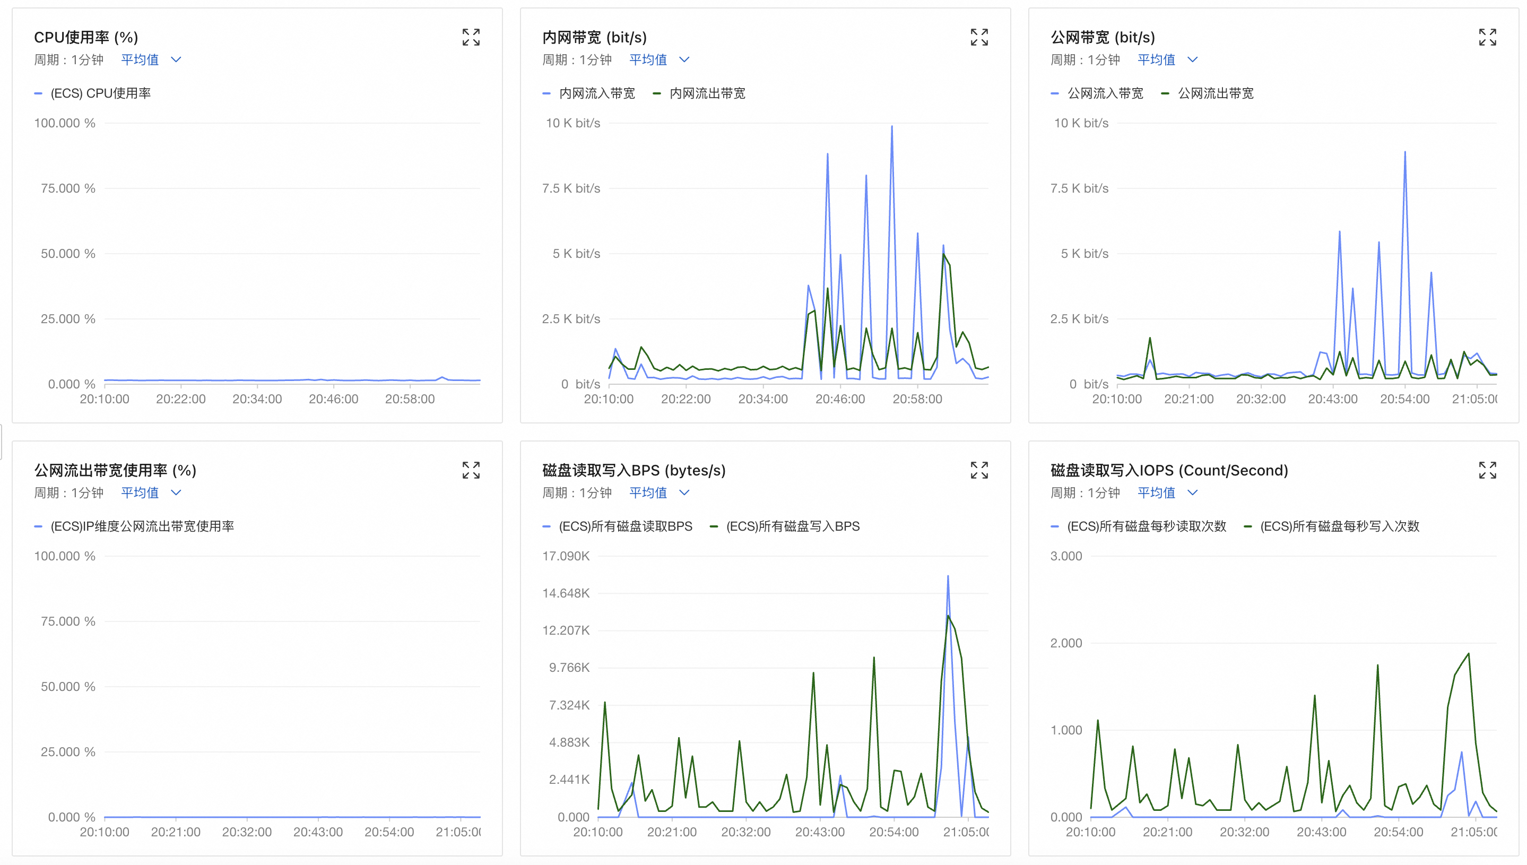Toggle the 内网流出带宽 legend series
This screenshot has width=1527, height=865.
707,93
